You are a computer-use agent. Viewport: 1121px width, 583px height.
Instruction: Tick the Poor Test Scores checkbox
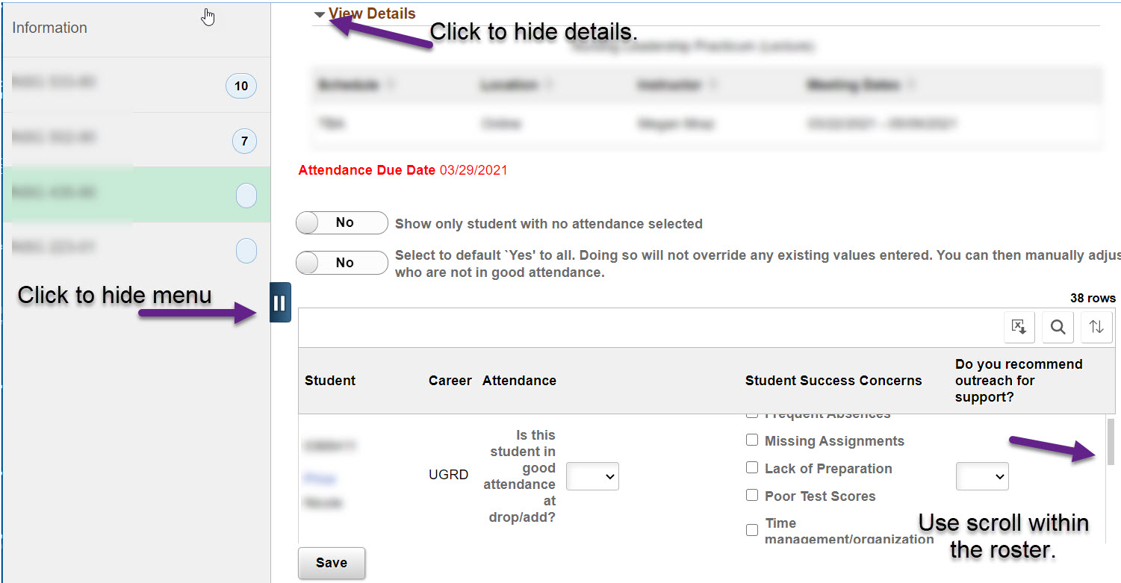pos(752,496)
